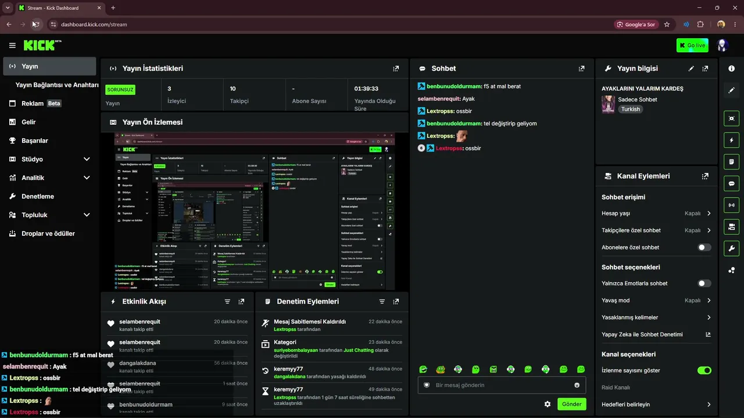Insert the first laughing green emote
Screen dimensions: 744x418
423,369
